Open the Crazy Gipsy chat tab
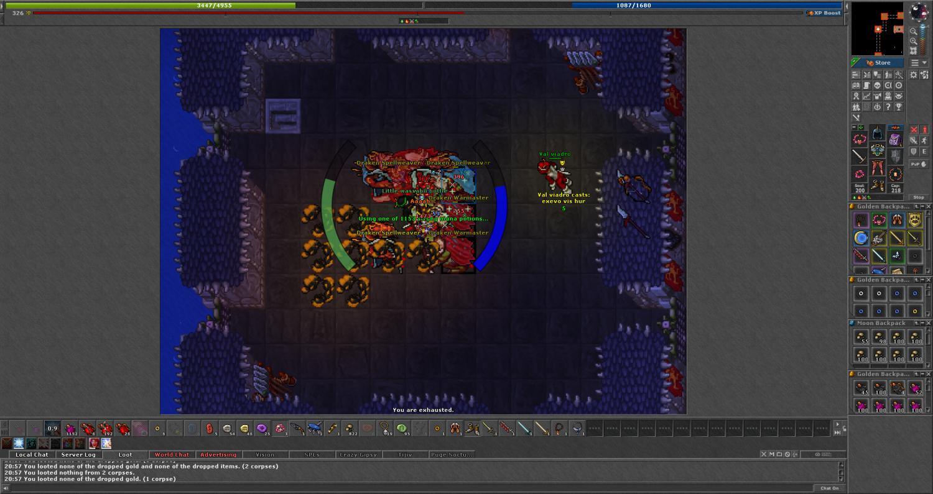The height and width of the screenshot is (494, 933). (x=358, y=455)
